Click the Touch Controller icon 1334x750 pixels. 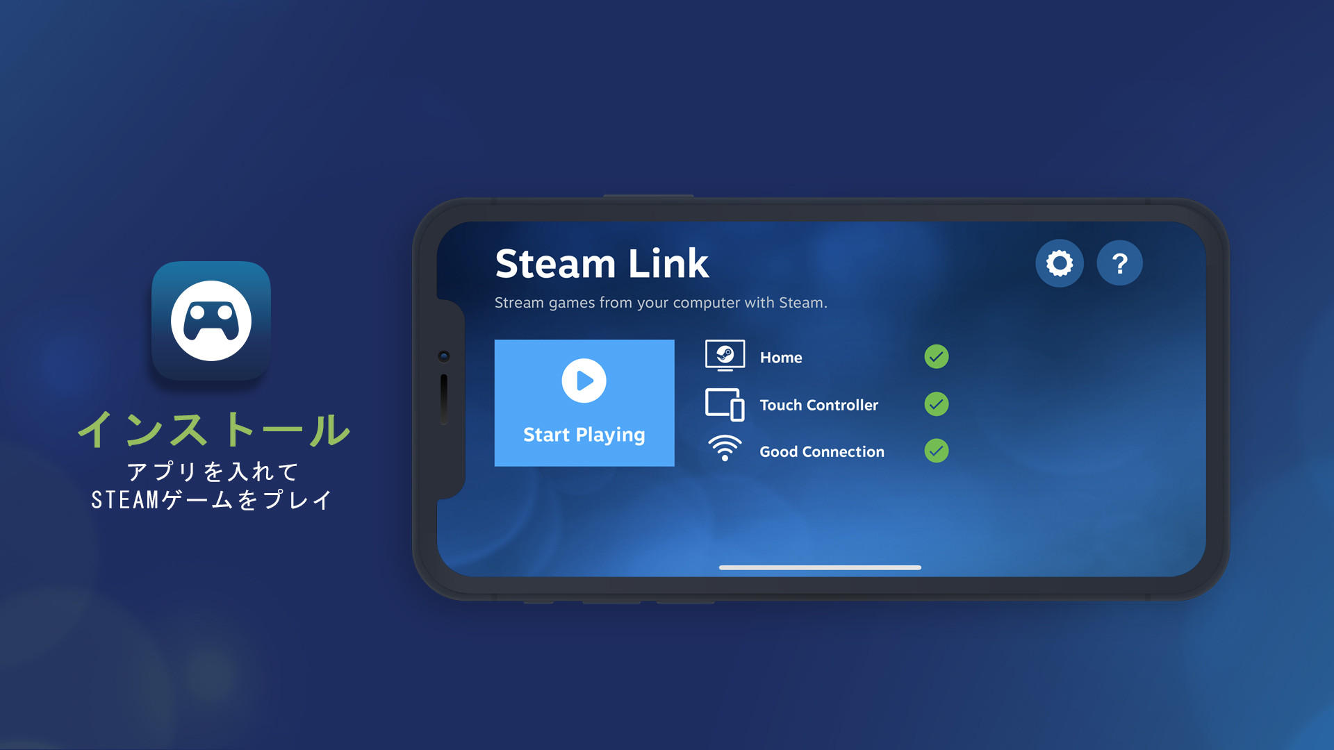pos(724,403)
